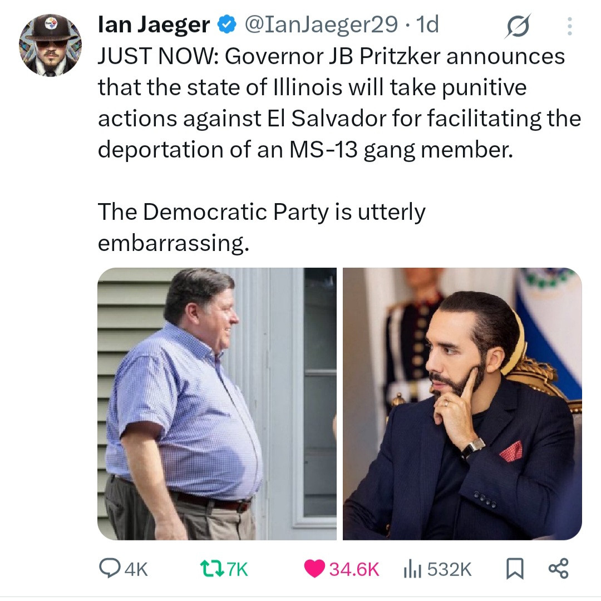Click the @IanJaeger29 handle
601x601 pixels.
point(321,25)
